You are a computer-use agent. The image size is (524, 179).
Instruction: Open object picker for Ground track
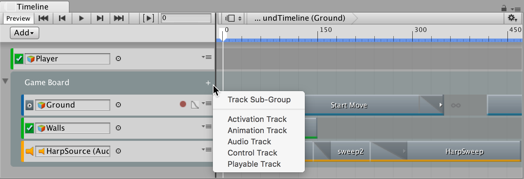(x=118, y=105)
